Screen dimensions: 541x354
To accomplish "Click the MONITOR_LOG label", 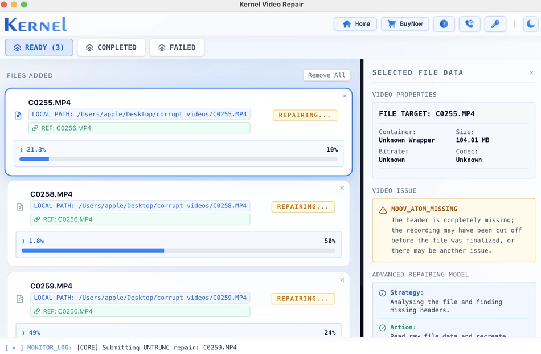I will (x=50, y=347).
